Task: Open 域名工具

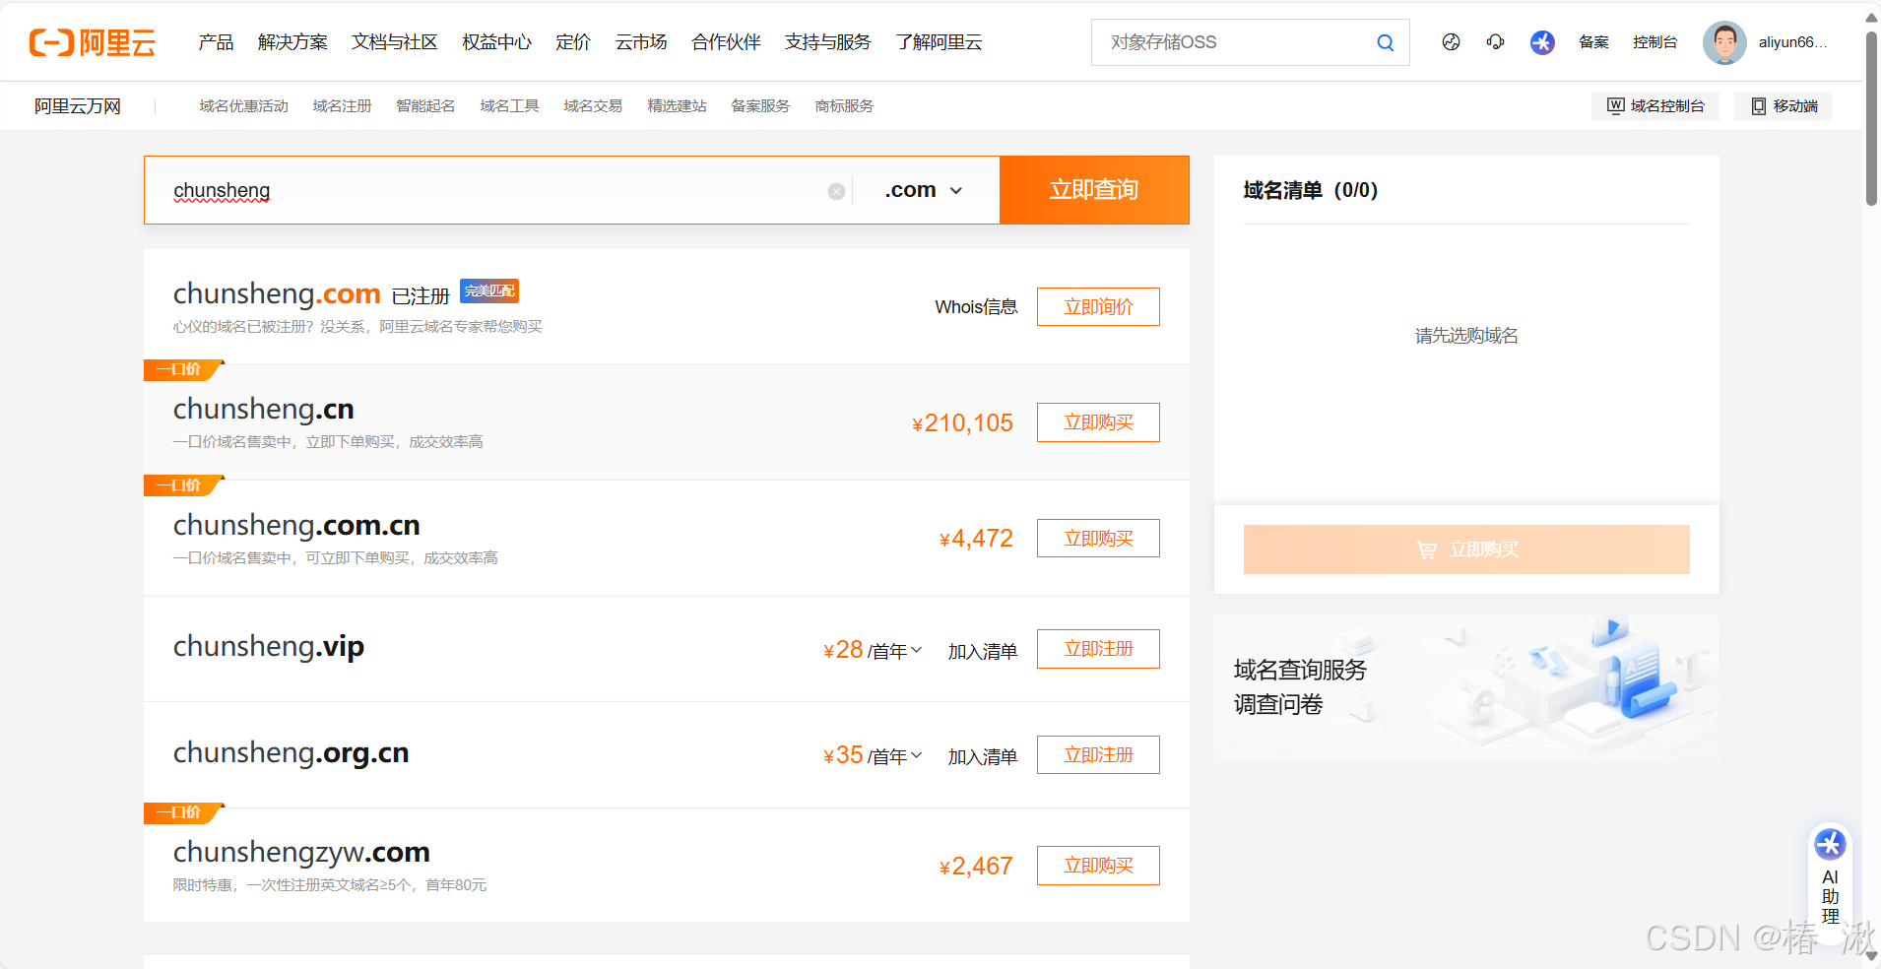Action: pos(509,106)
